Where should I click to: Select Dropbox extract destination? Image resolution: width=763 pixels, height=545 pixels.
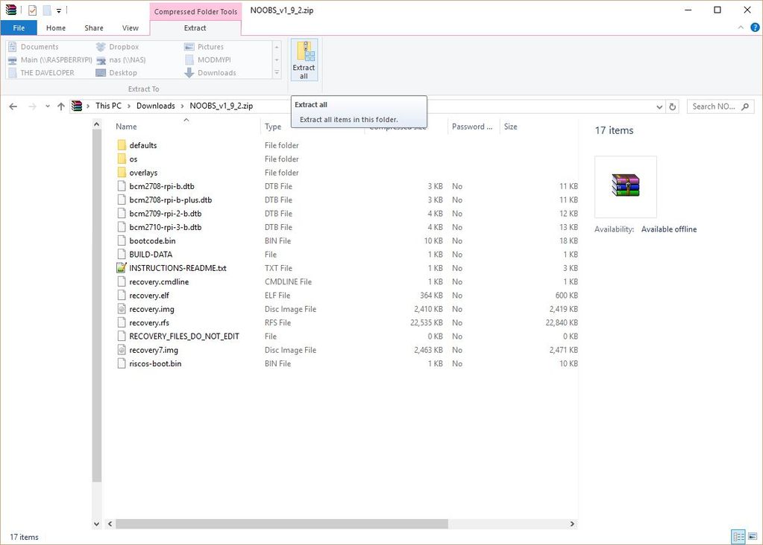pos(117,47)
